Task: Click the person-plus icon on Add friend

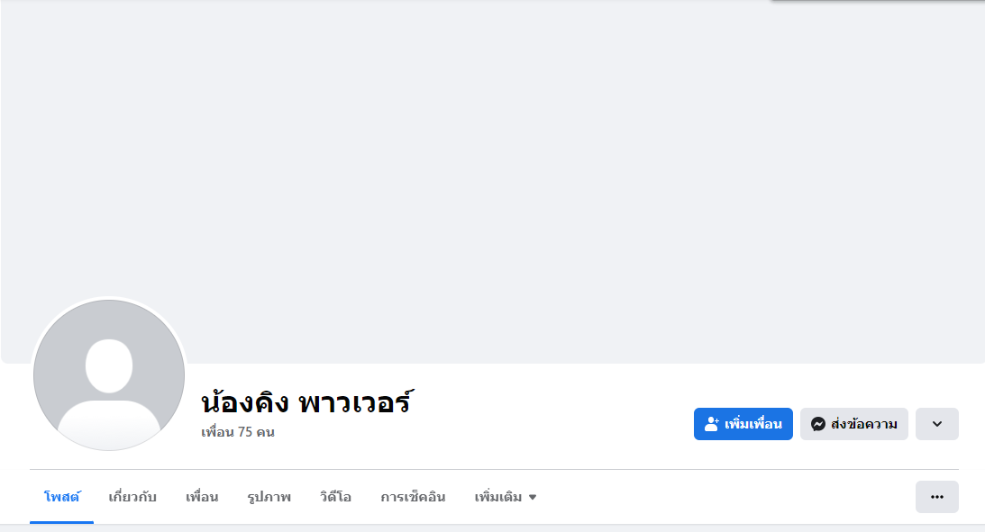Action: click(712, 424)
